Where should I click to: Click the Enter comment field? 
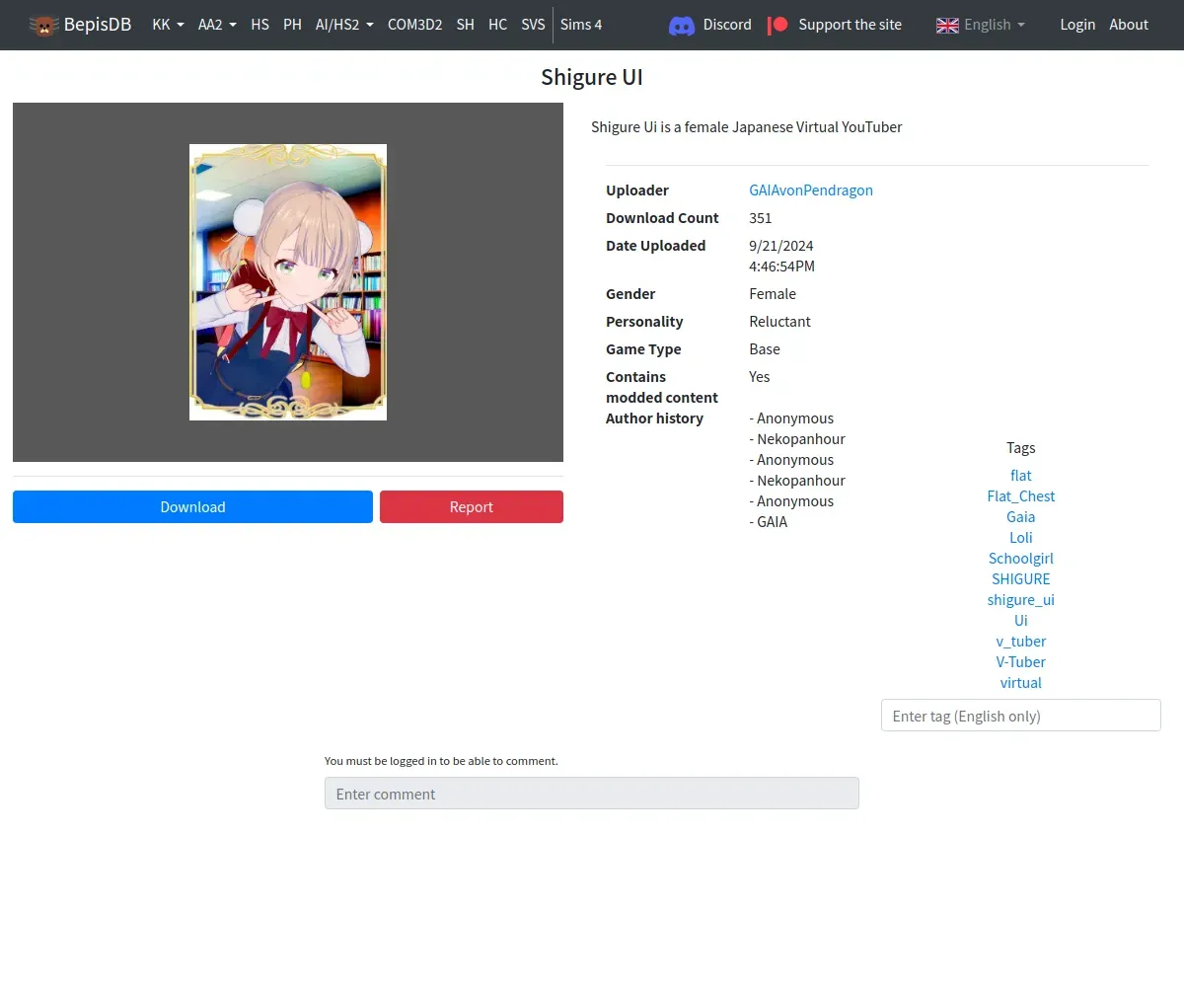[592, 794]
